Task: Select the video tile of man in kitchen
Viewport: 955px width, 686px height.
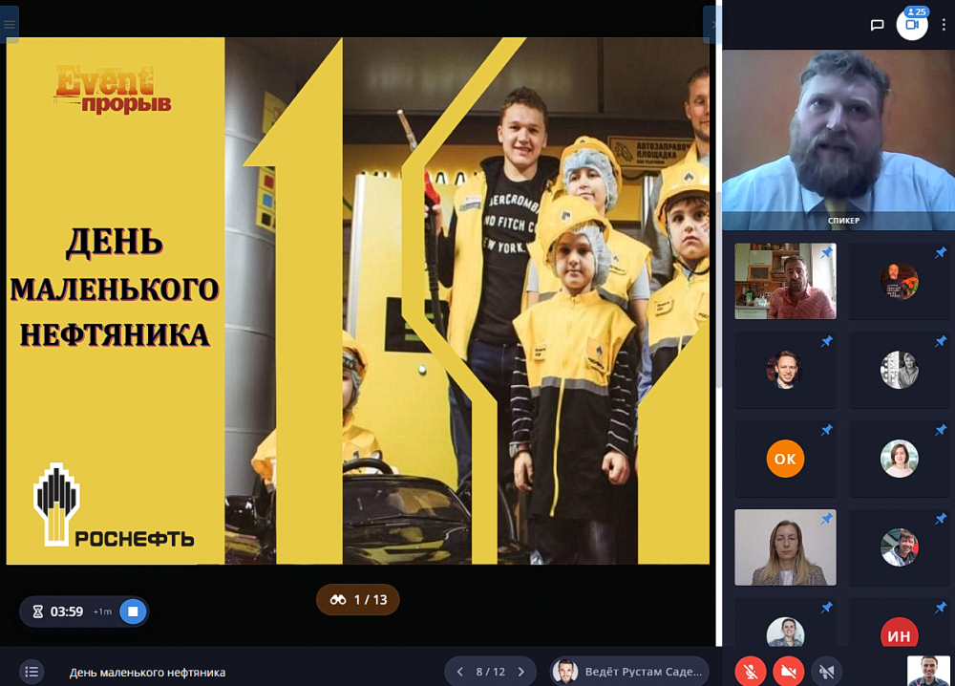Action: [785, 281]
